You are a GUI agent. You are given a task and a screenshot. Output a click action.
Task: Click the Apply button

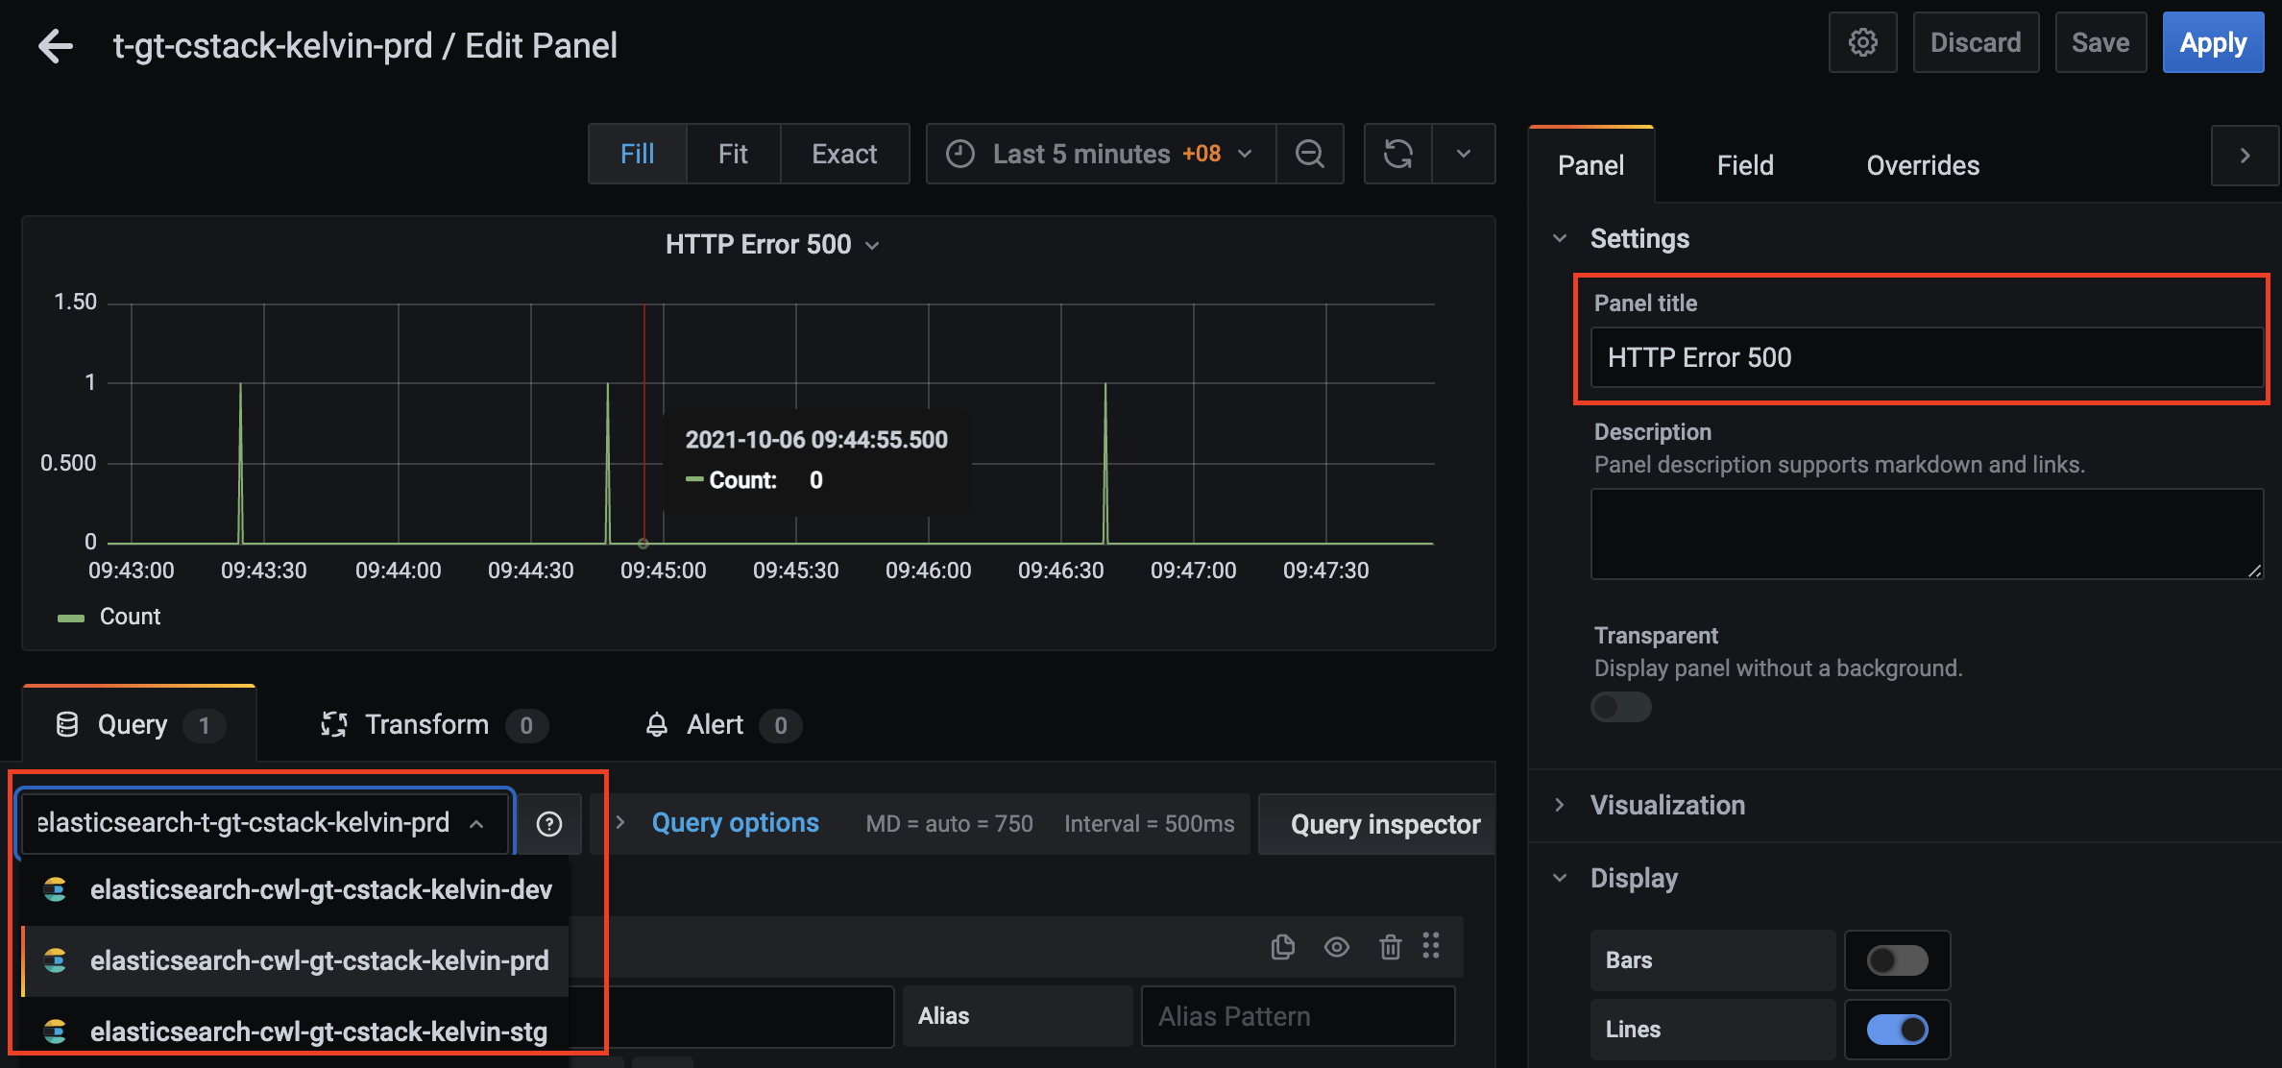pos(2213,42)
